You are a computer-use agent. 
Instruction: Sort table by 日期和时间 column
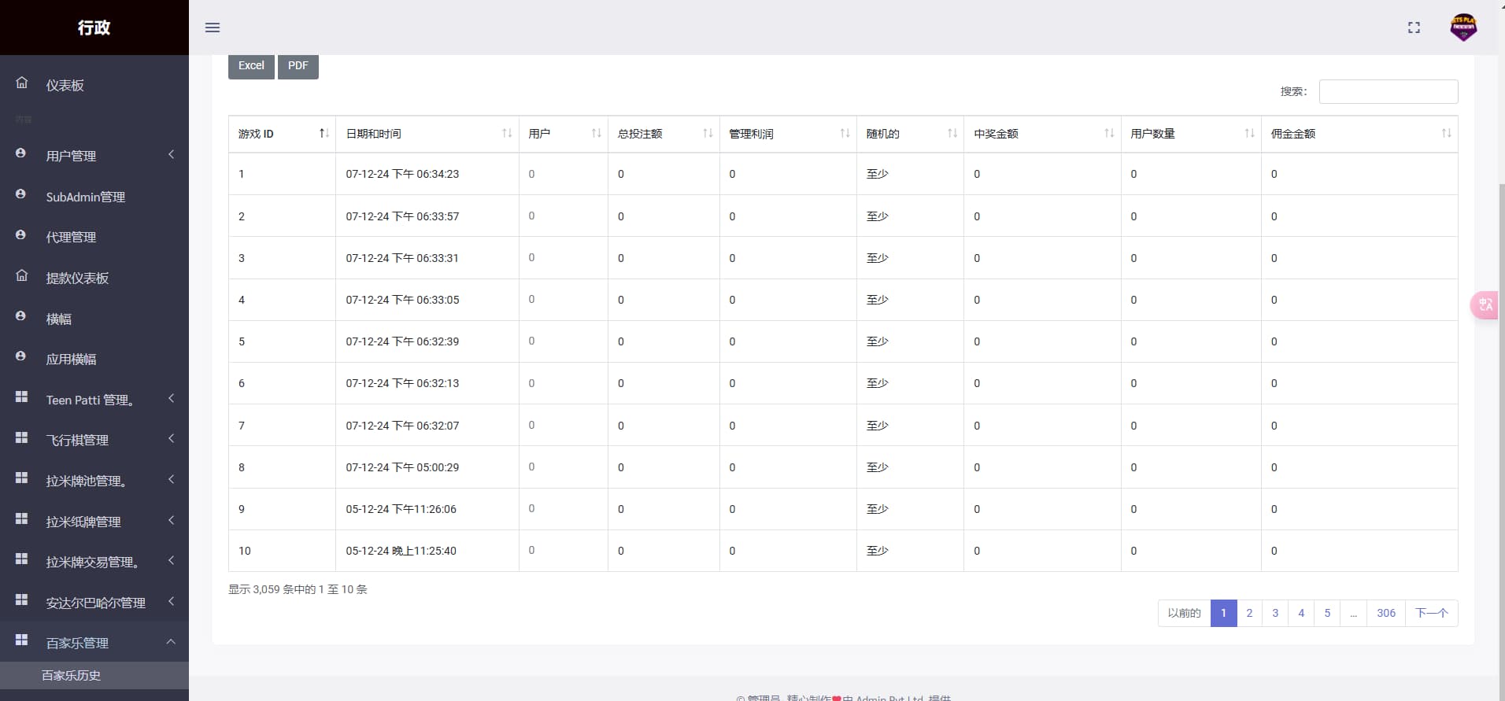[x=427, y=134]
